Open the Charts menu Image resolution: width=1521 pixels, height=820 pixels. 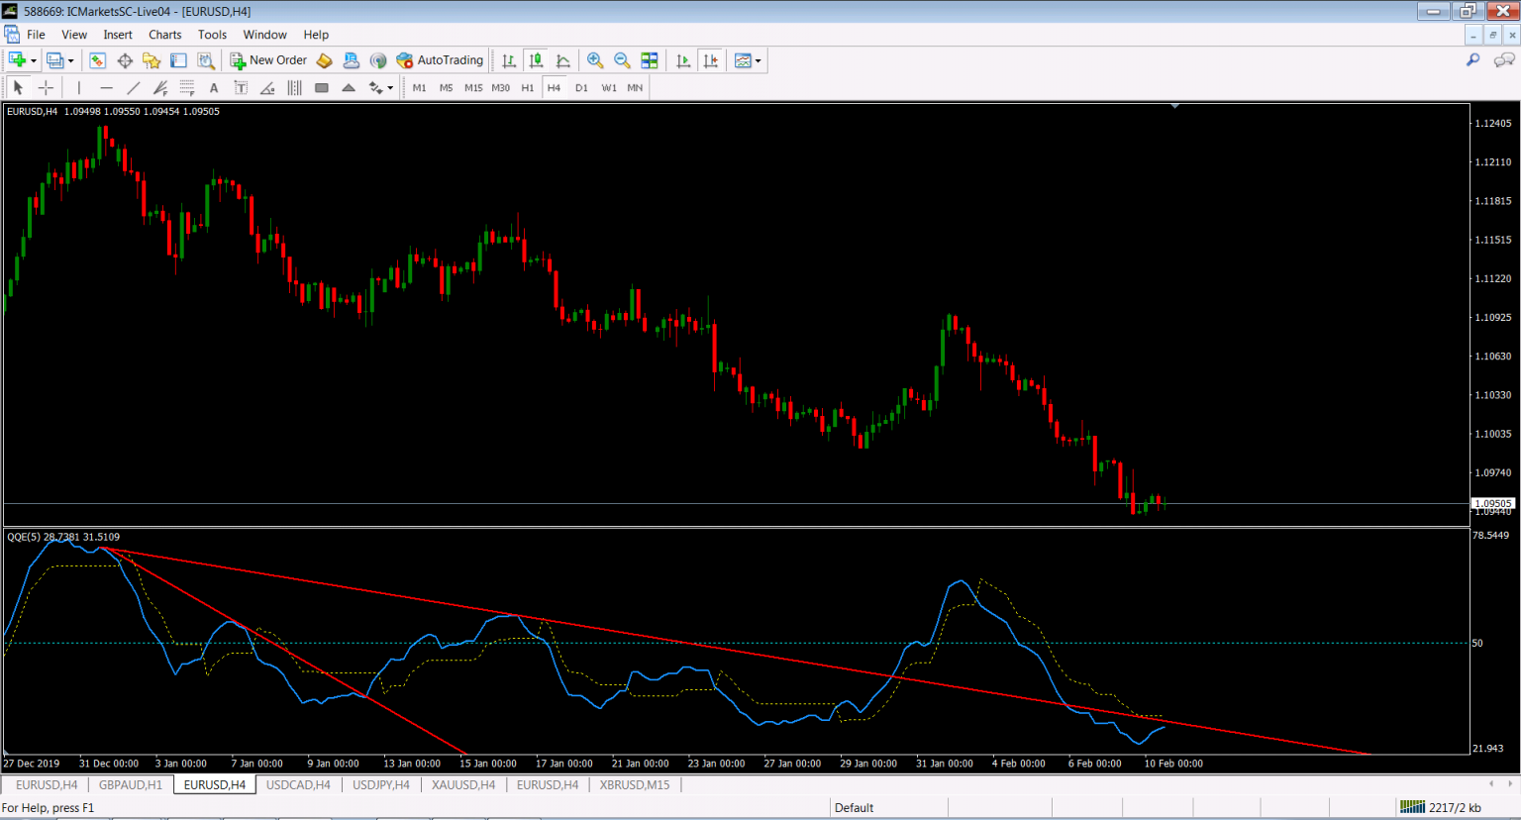[x=165, y=35]
